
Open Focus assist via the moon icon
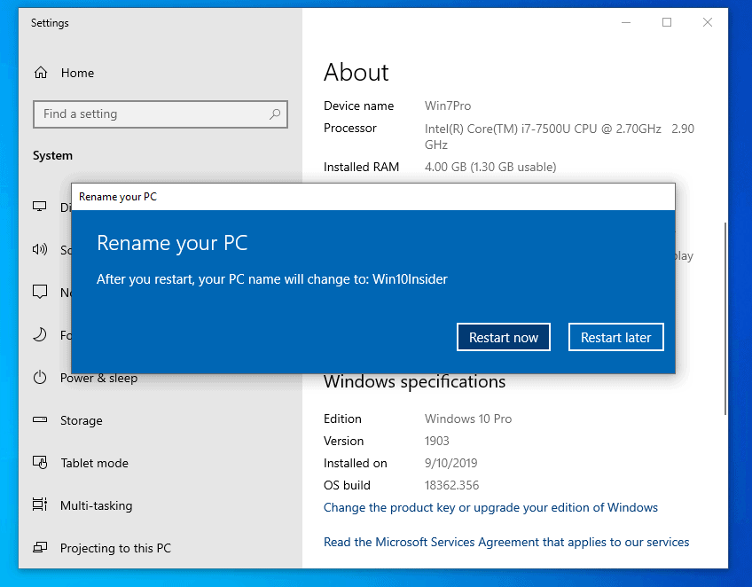(40, 334)
